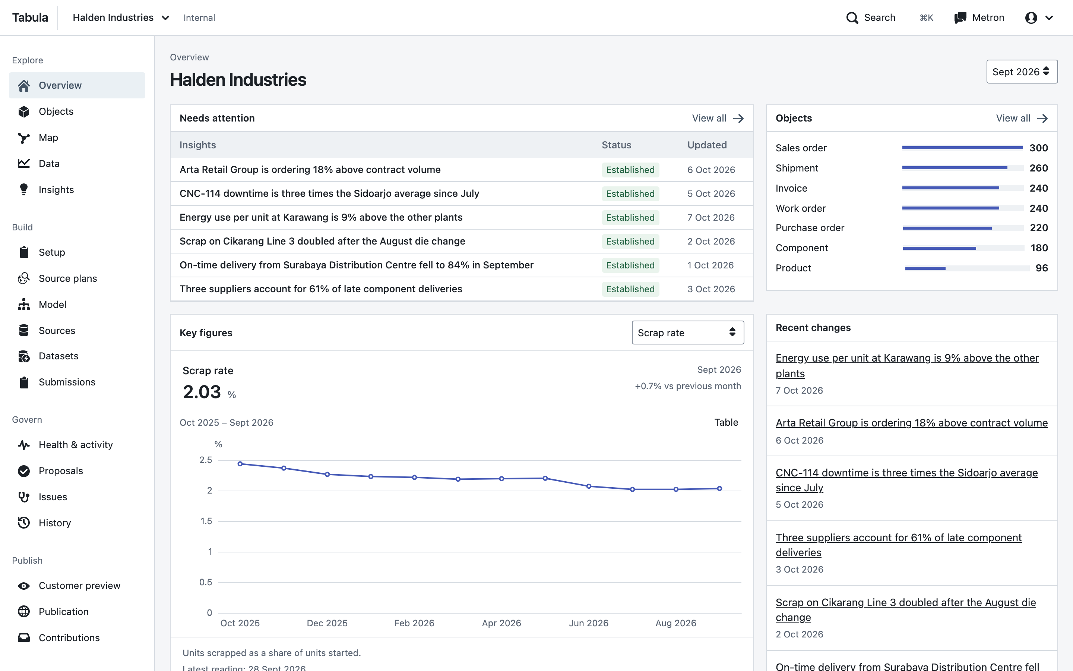The image size is (1073, 671).
Task: Click the Issues stethoscope icon
Action: point(24,497)
